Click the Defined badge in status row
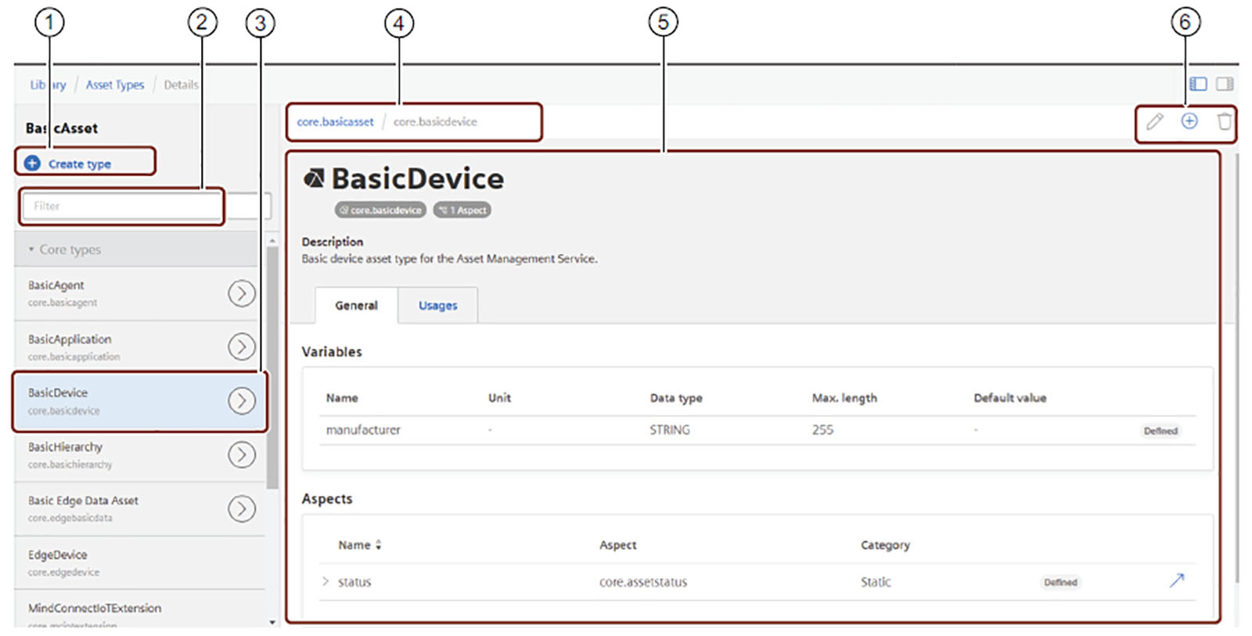The width and height of the screenshot is (1252, 636). pyautogui.click(x=1060, y=582)
